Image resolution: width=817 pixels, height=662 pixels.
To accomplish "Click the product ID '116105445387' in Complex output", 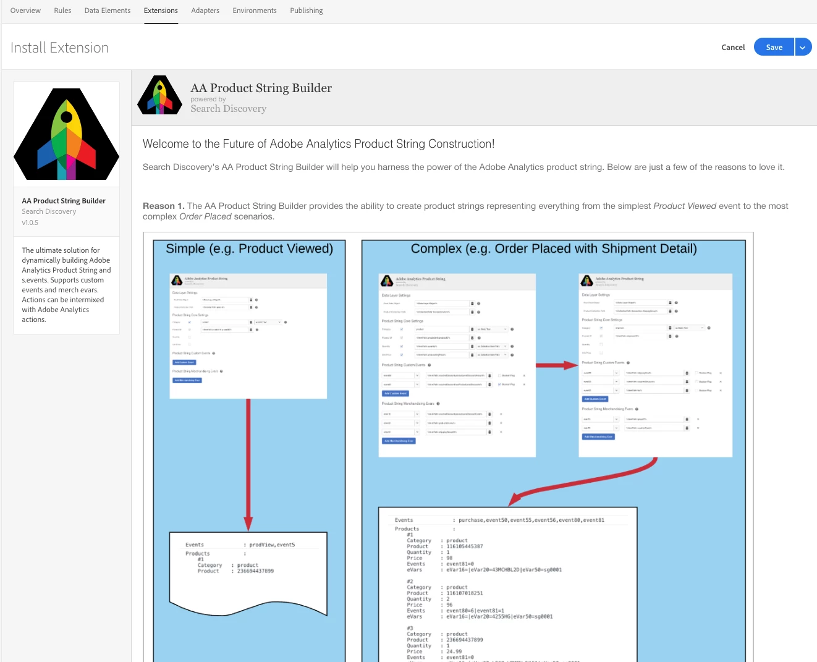I will [x=465, y=546].
